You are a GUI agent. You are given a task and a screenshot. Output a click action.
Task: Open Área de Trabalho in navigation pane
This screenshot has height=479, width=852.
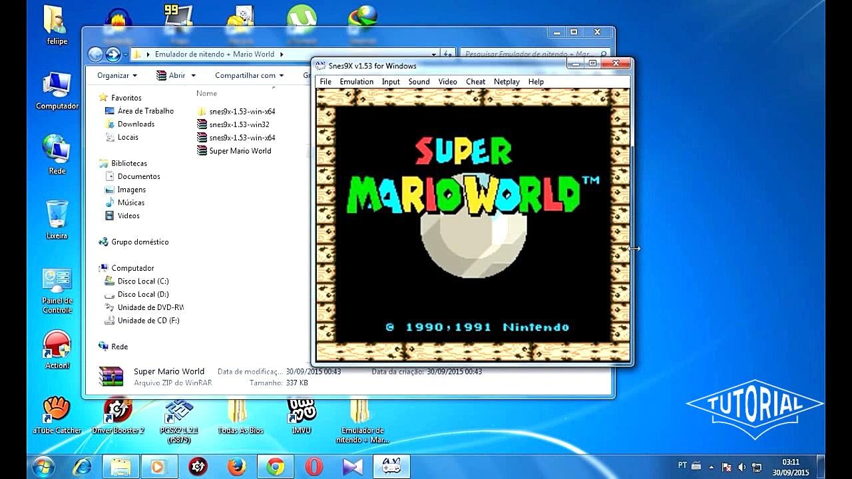point(140,111)
